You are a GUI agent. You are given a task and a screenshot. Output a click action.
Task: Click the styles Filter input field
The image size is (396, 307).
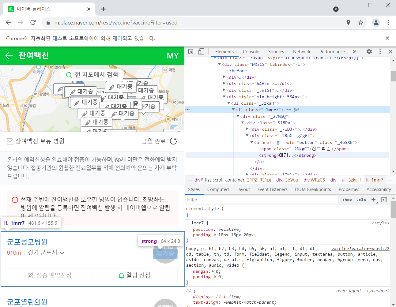[x=262, y=200]
